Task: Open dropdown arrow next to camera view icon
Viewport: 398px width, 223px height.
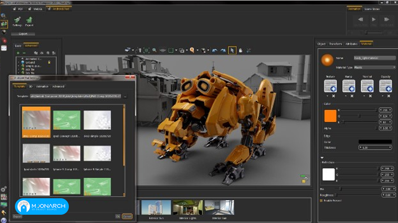Action: click(x=133, y=50)
